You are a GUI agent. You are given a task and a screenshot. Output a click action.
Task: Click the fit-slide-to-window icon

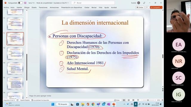(x=162, y=100)
